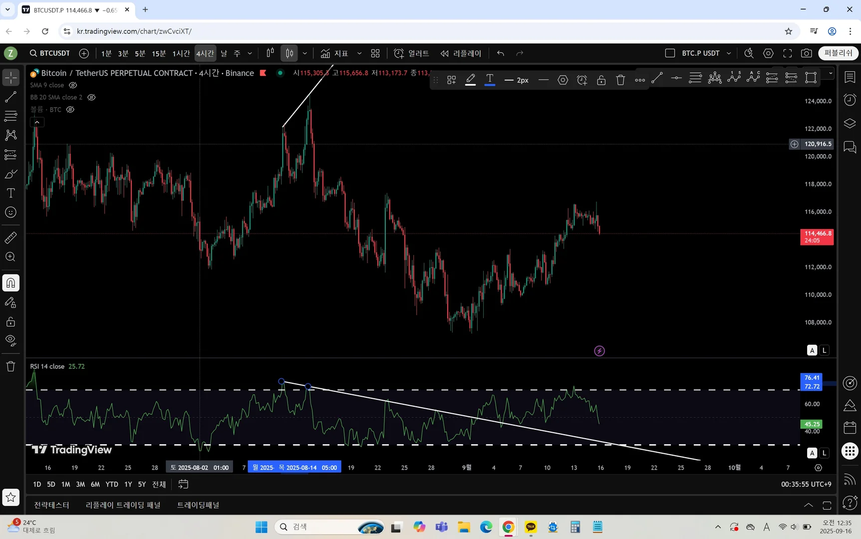The width and height of the screenshot is (861, 539).
Task: Open the ruler measure tool
Action: pyautogui.click(x=10, y=238)
